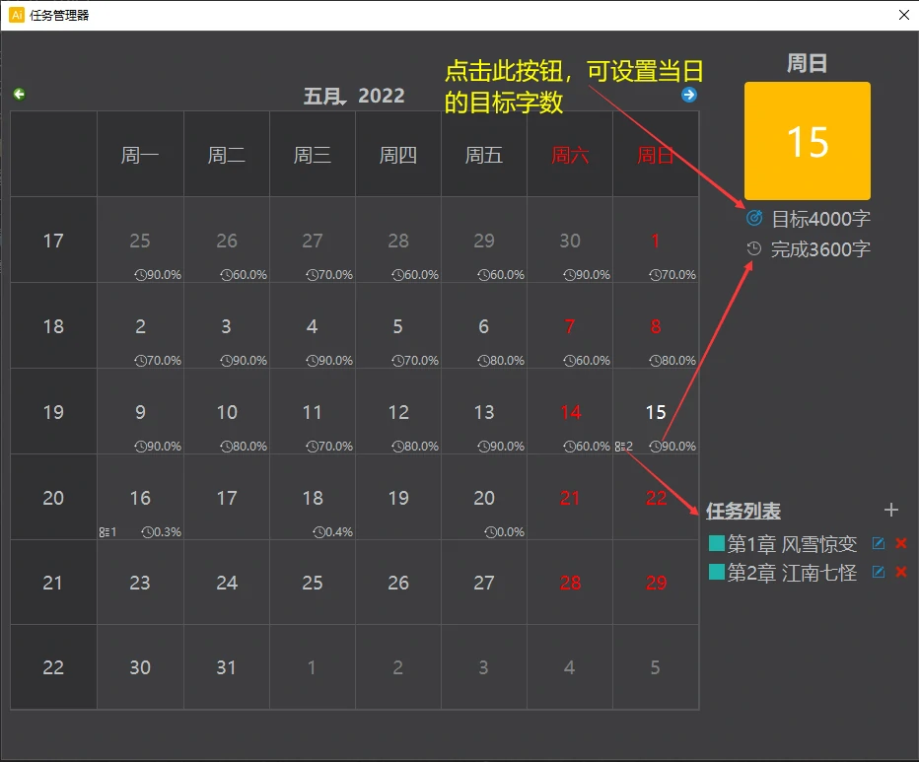The image size is (919, 762).
Task: Select May 20 in the calendar
Action: [484, 497]
